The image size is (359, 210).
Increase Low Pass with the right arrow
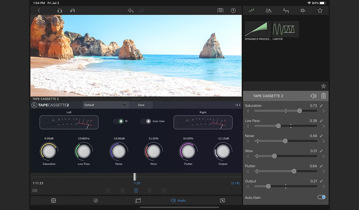click(x=324, y=126)
